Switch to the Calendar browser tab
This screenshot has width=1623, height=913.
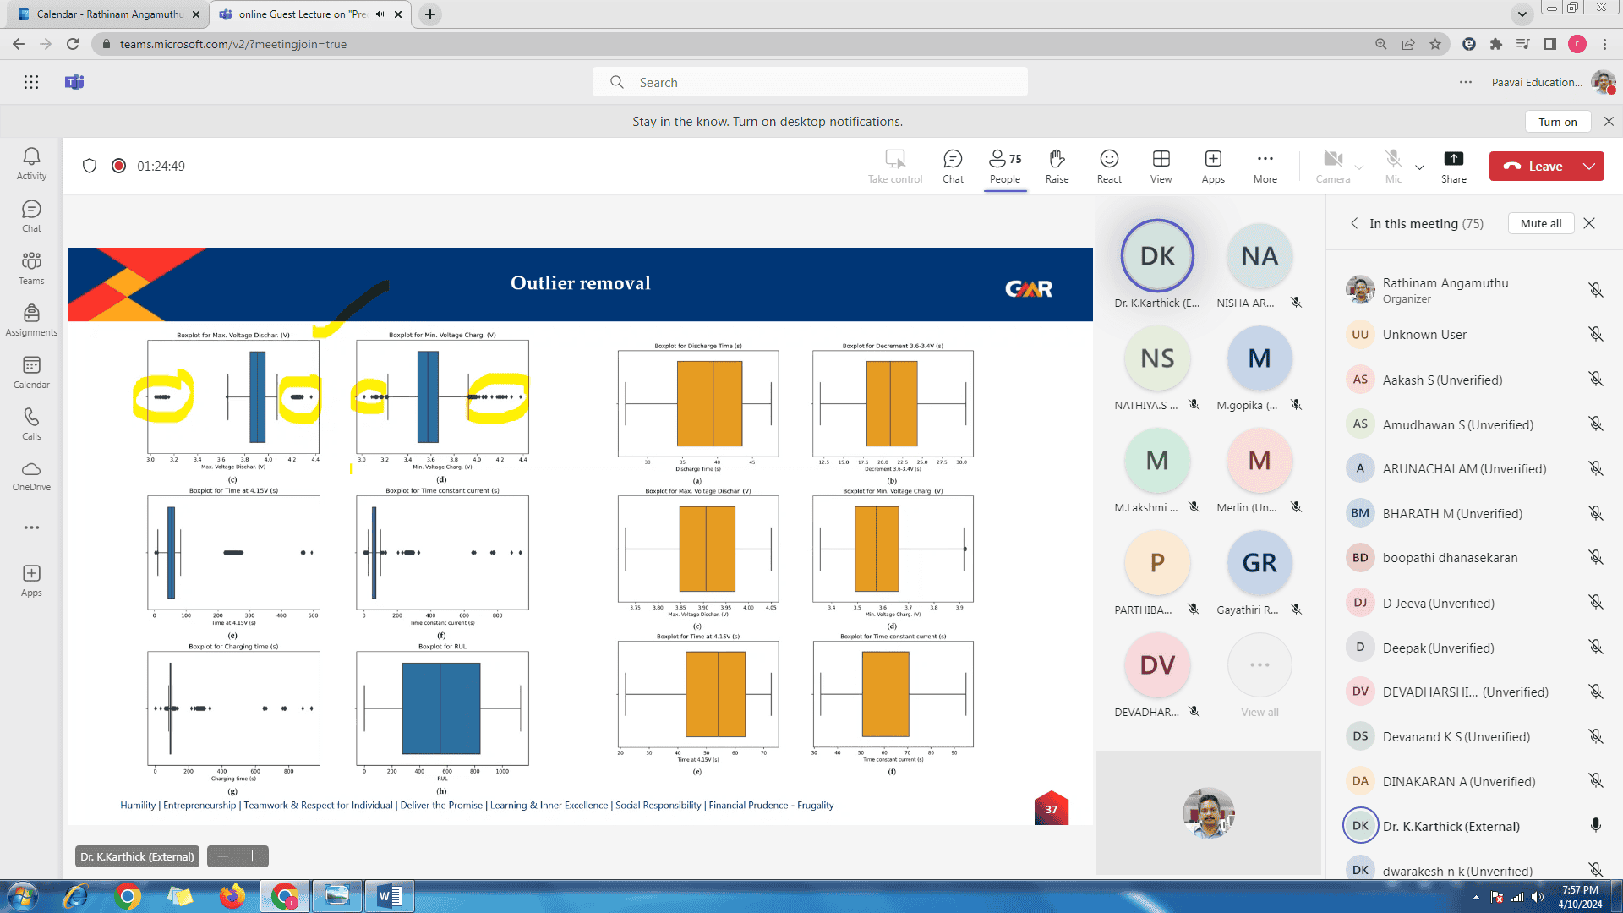[110, 14]
